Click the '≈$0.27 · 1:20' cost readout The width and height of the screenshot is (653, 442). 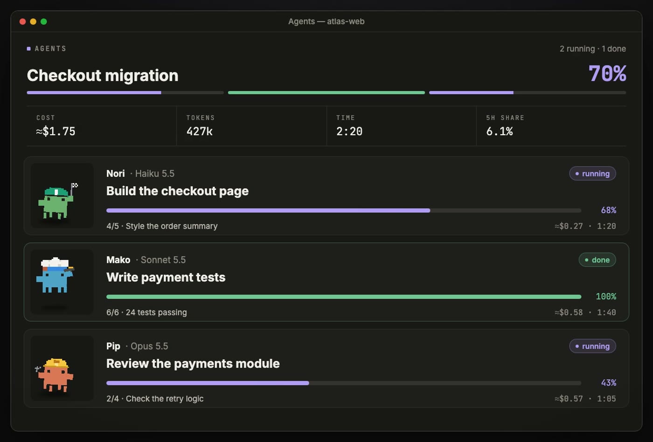[x=585, y=226]
